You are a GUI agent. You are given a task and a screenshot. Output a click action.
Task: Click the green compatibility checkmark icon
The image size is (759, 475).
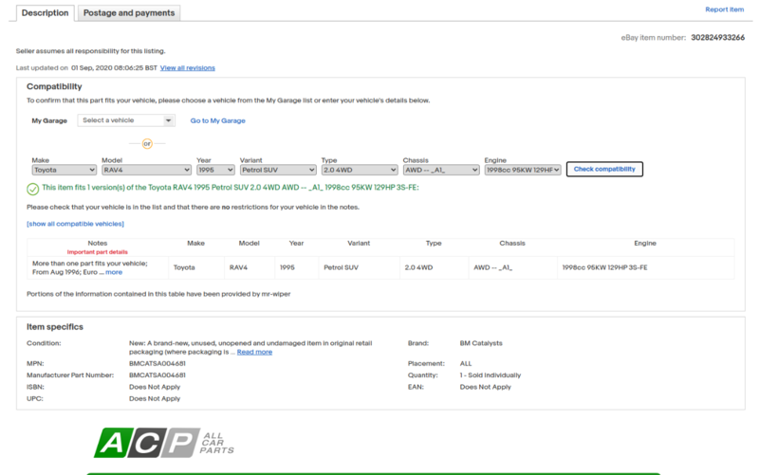tap(33, 189)
